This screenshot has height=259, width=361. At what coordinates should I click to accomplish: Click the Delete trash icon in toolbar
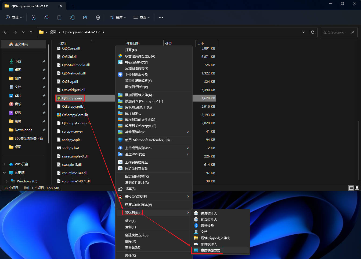tap(98, 17)
